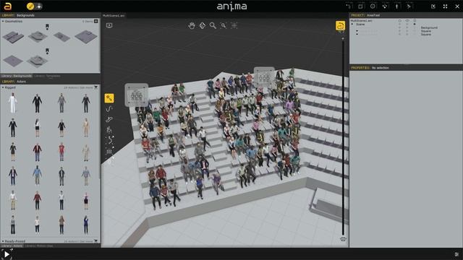Click the cart icon in Rigged header
This screenshot has width=463, height=260.
[95, 87]
